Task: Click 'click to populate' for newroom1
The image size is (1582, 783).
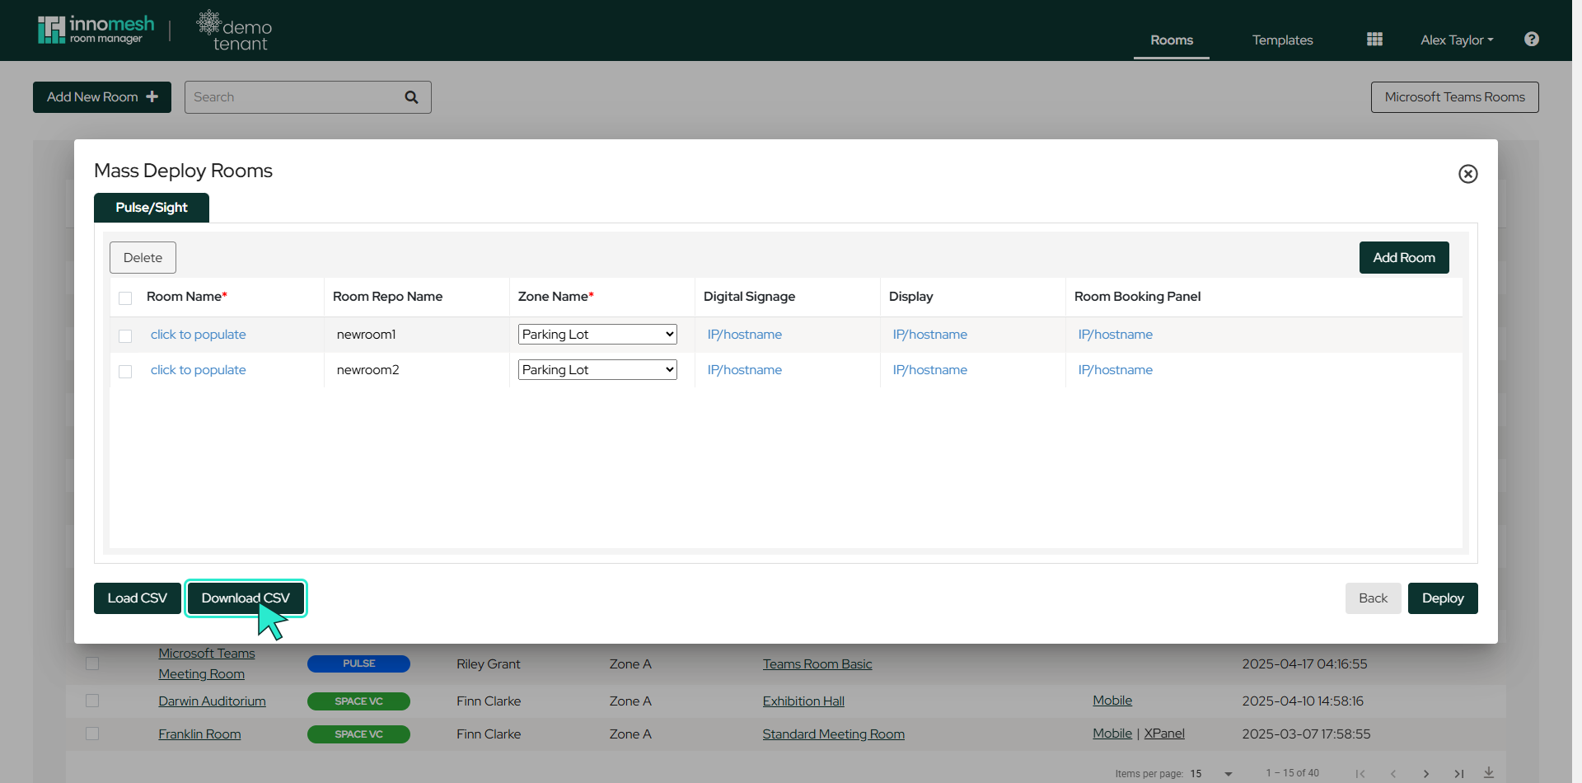Action: coord(199,335)
